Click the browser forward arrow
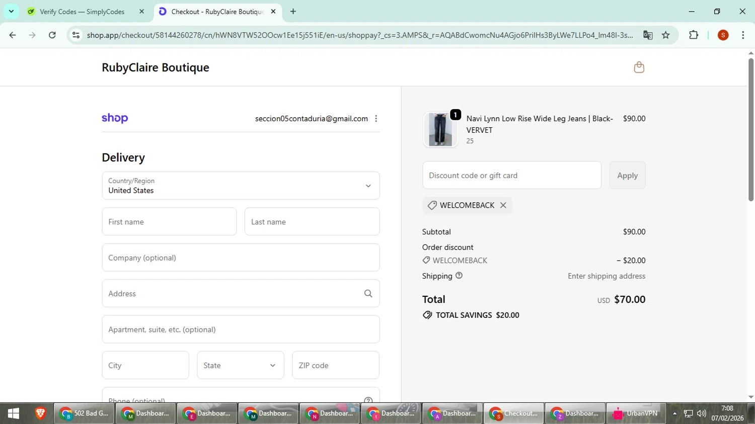Screen dimensions: 755x424 tap(32, 35)
